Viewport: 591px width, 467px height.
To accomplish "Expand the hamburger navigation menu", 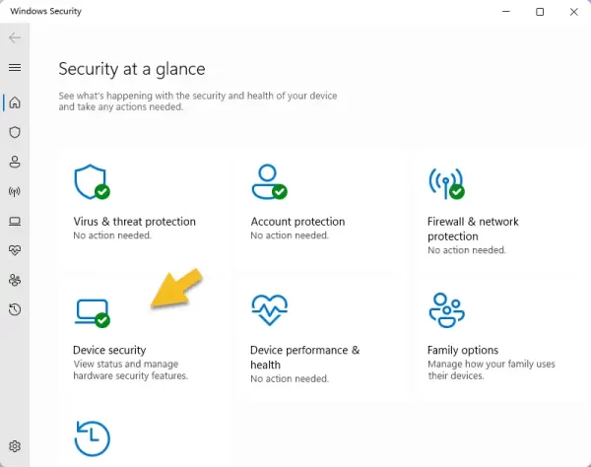I will [x=15, y=67].
